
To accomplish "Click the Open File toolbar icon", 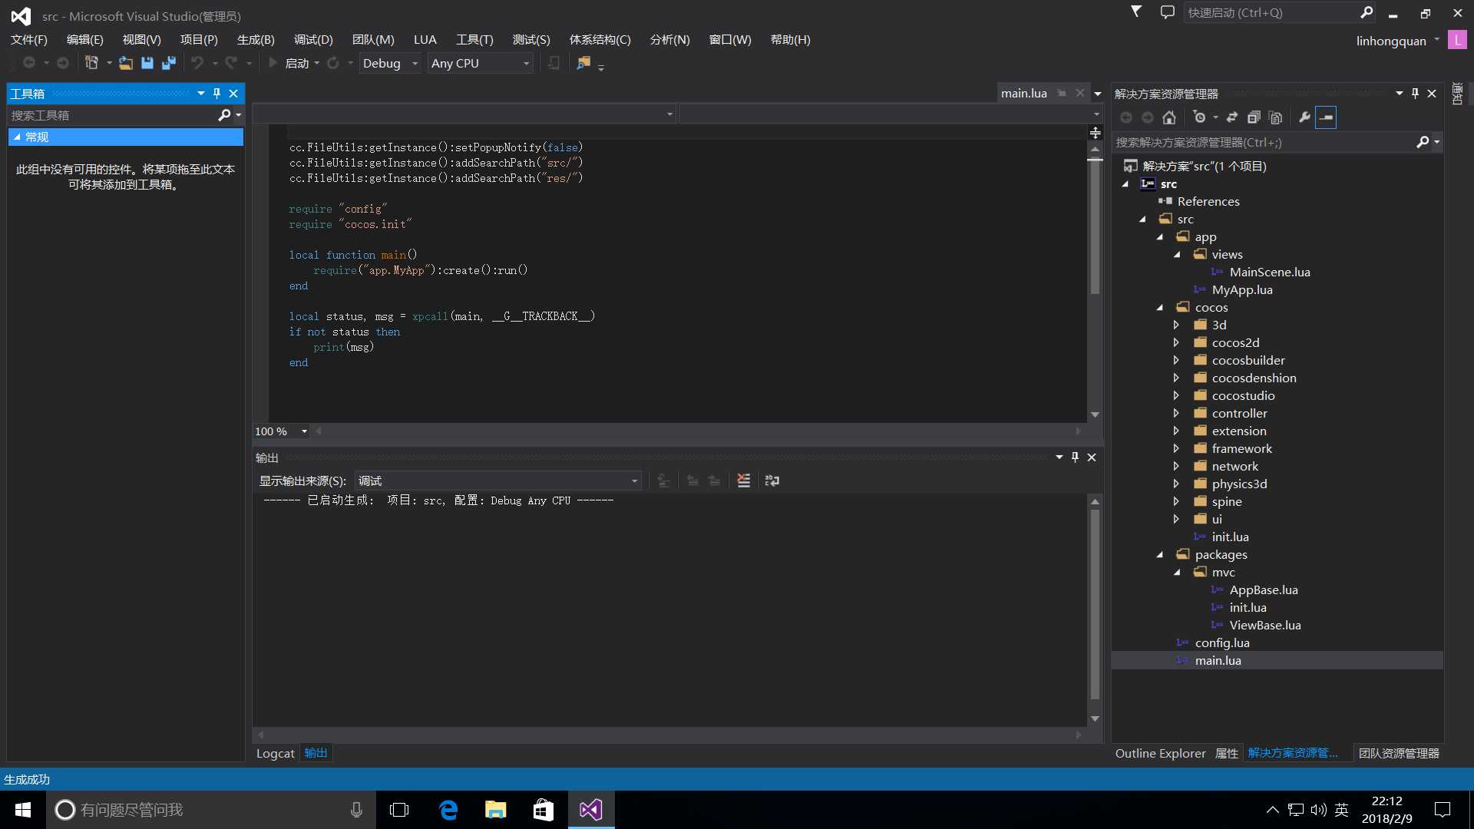I will pyautogui.click(x=126, y=63).
